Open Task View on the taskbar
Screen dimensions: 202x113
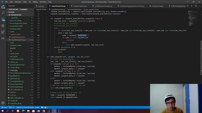tap(13, 111)
